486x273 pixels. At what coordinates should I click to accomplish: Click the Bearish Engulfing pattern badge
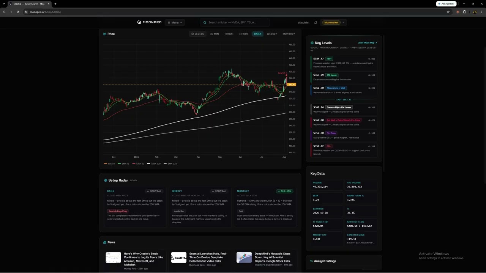click(118, 211)
